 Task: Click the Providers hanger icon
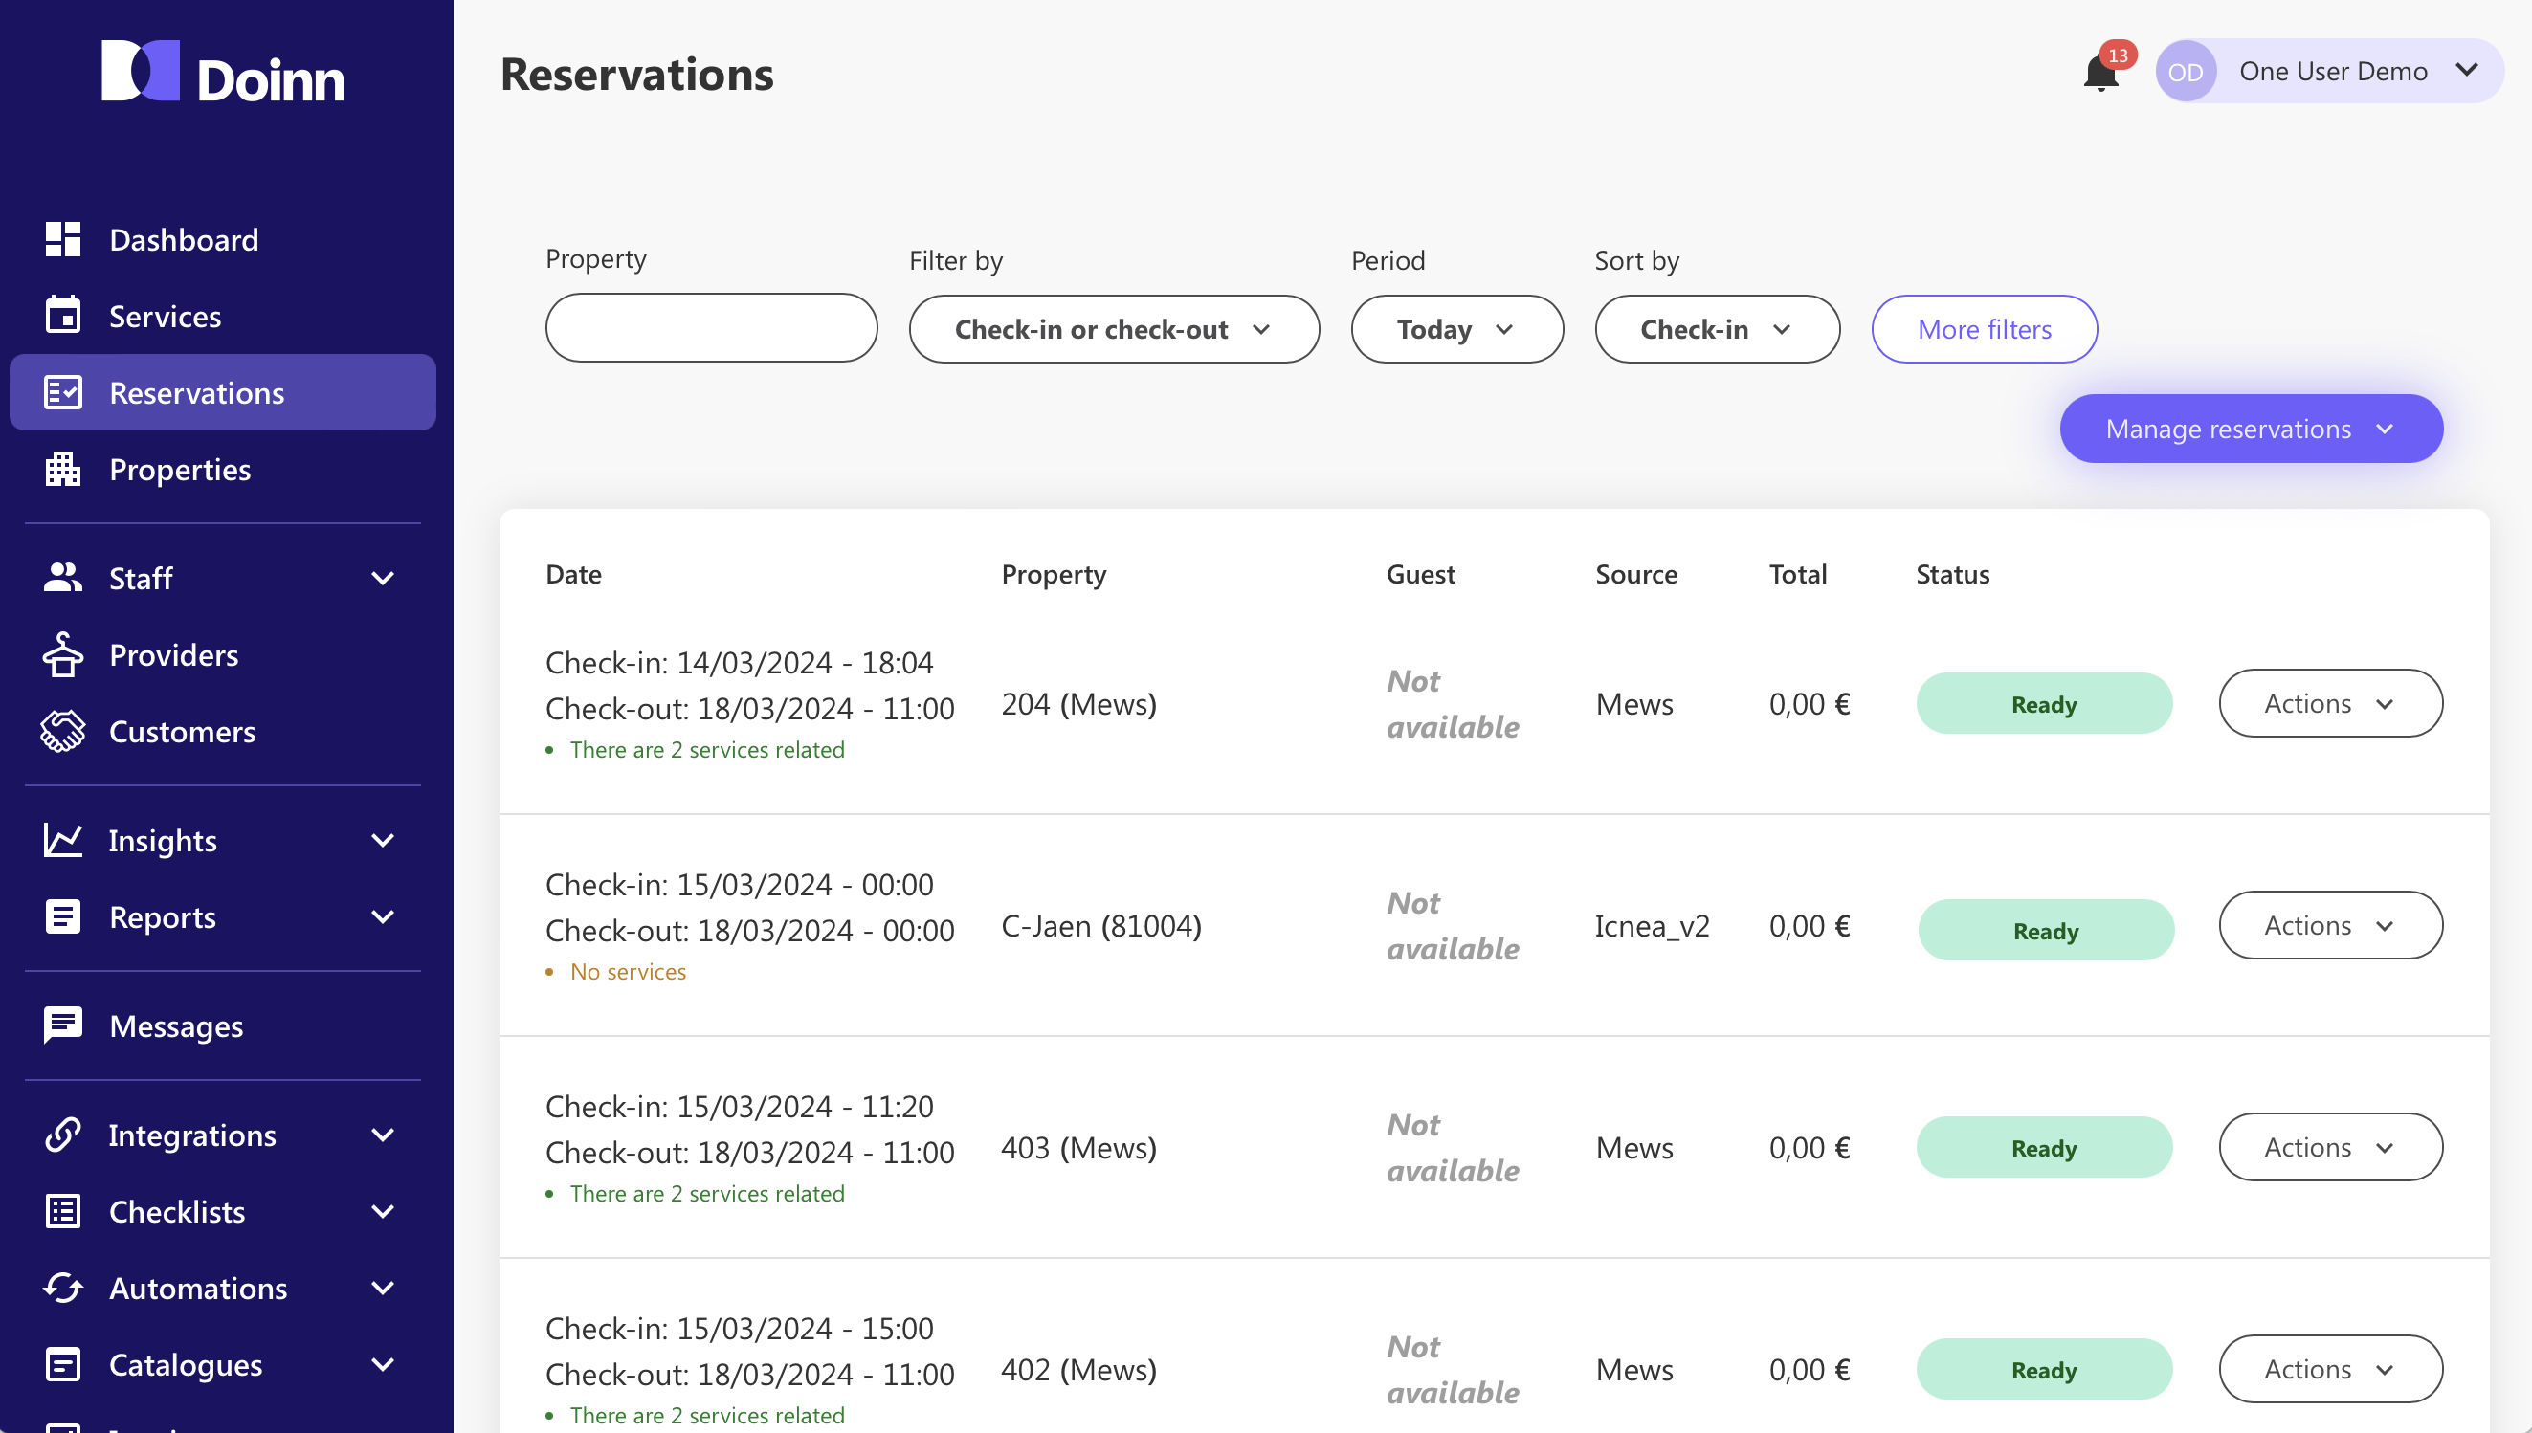pyautogui.click(x=63, y=653)
